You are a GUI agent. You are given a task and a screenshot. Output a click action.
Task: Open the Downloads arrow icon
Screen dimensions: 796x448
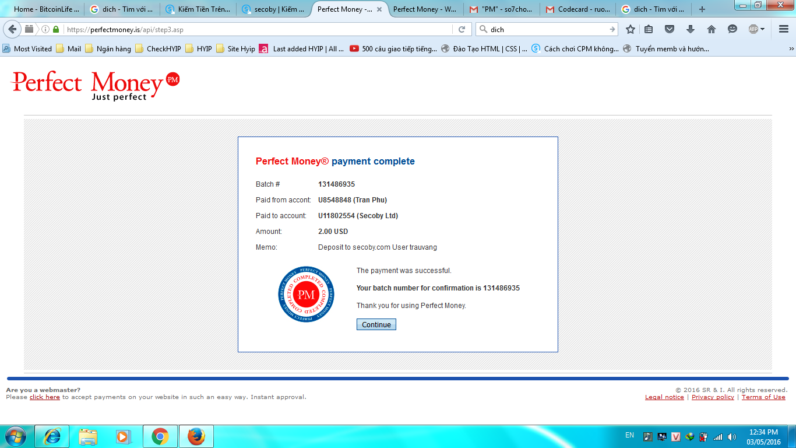click(x=691, y=29)
